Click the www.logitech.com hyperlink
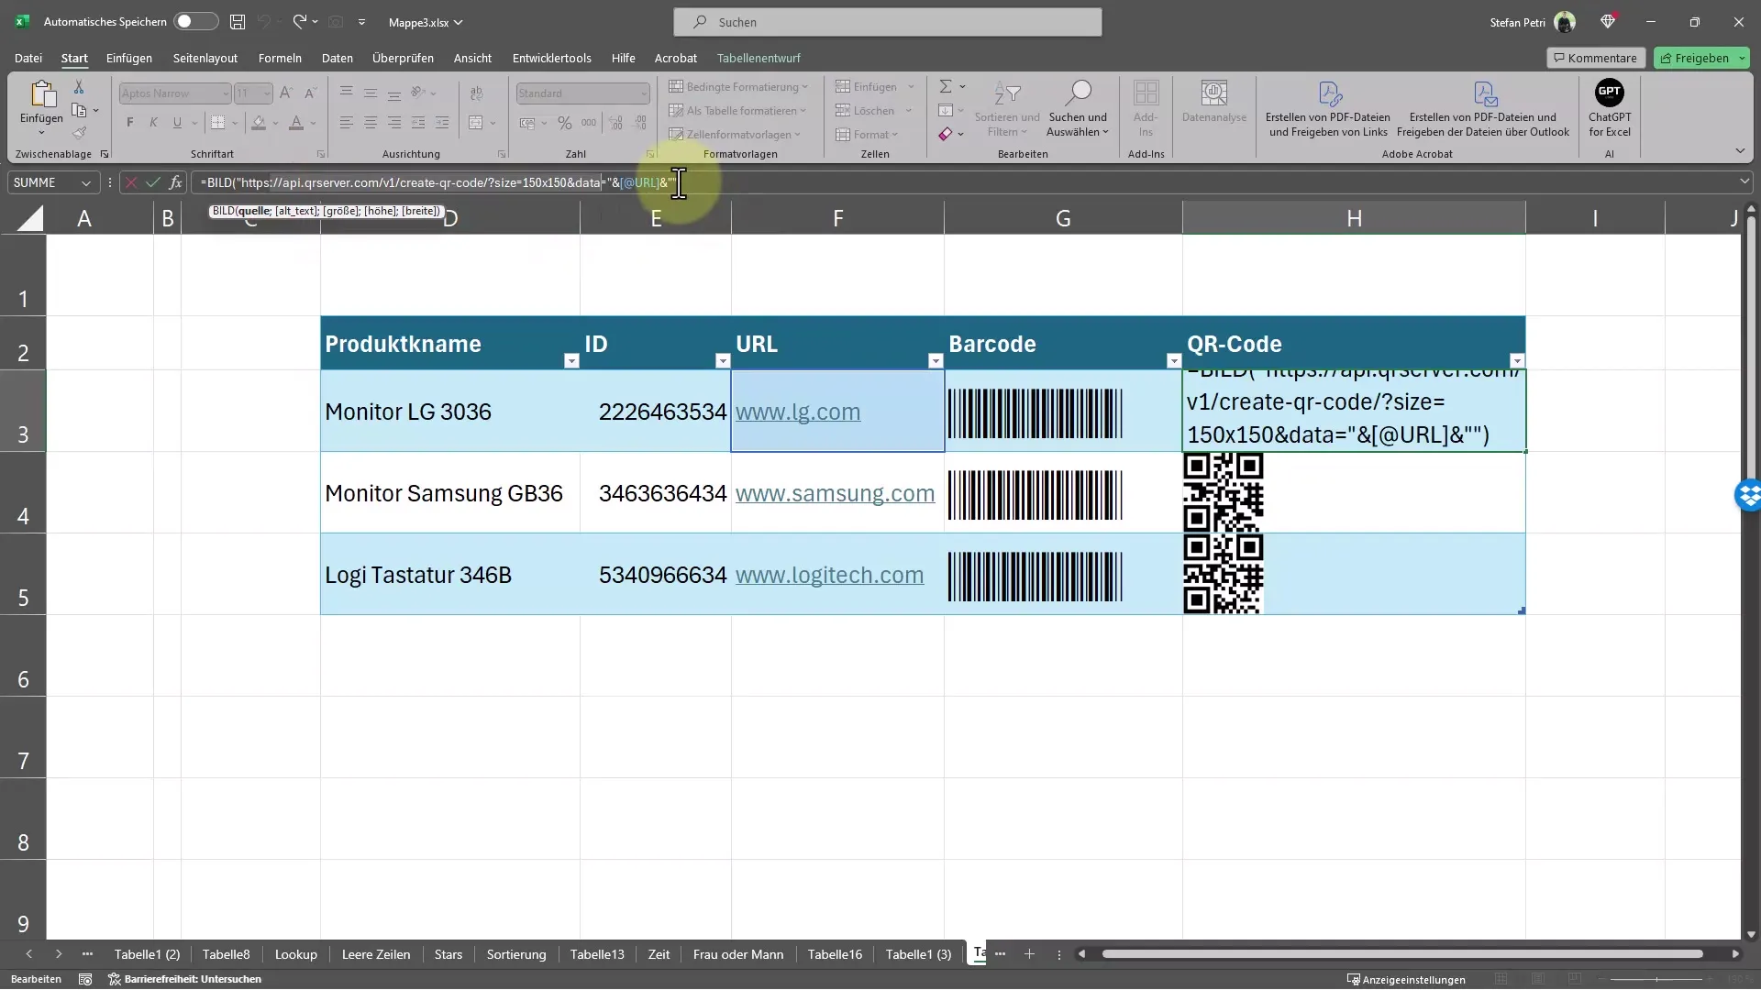This screenshot has width=1761, height=990. (x=828, y=574)
